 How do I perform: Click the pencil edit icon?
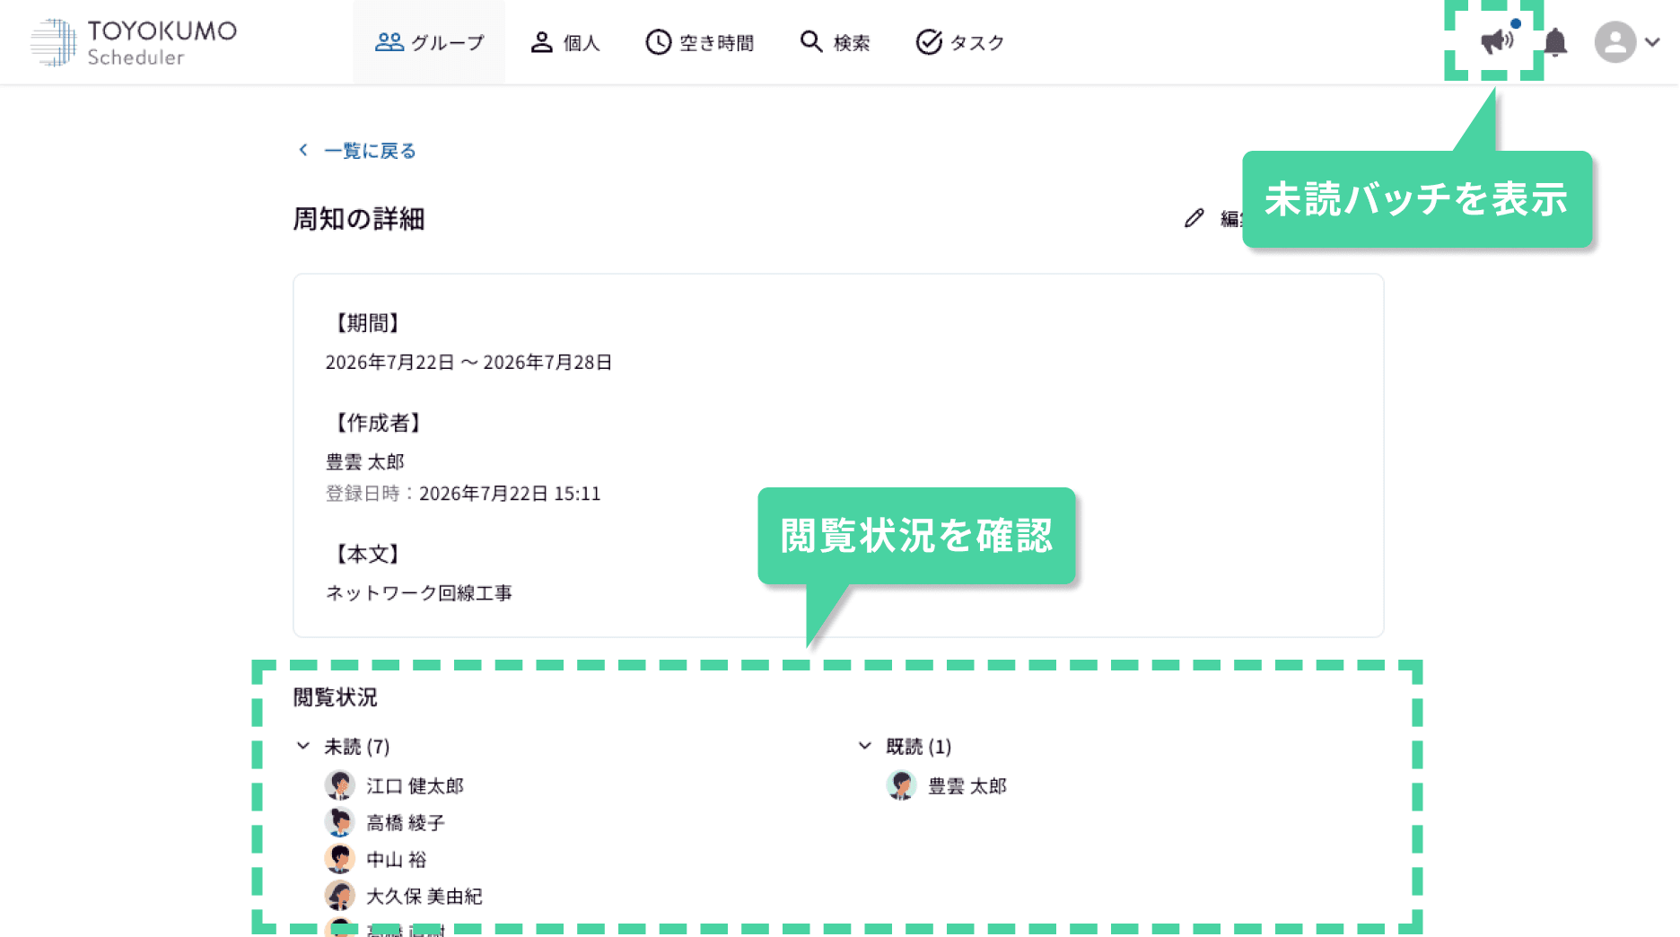point(1194,218)
